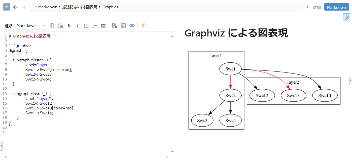Click code line '# Graphviz による図表現'
The height and width of the screenshot is (161, 352).
[x=29, y=36]
